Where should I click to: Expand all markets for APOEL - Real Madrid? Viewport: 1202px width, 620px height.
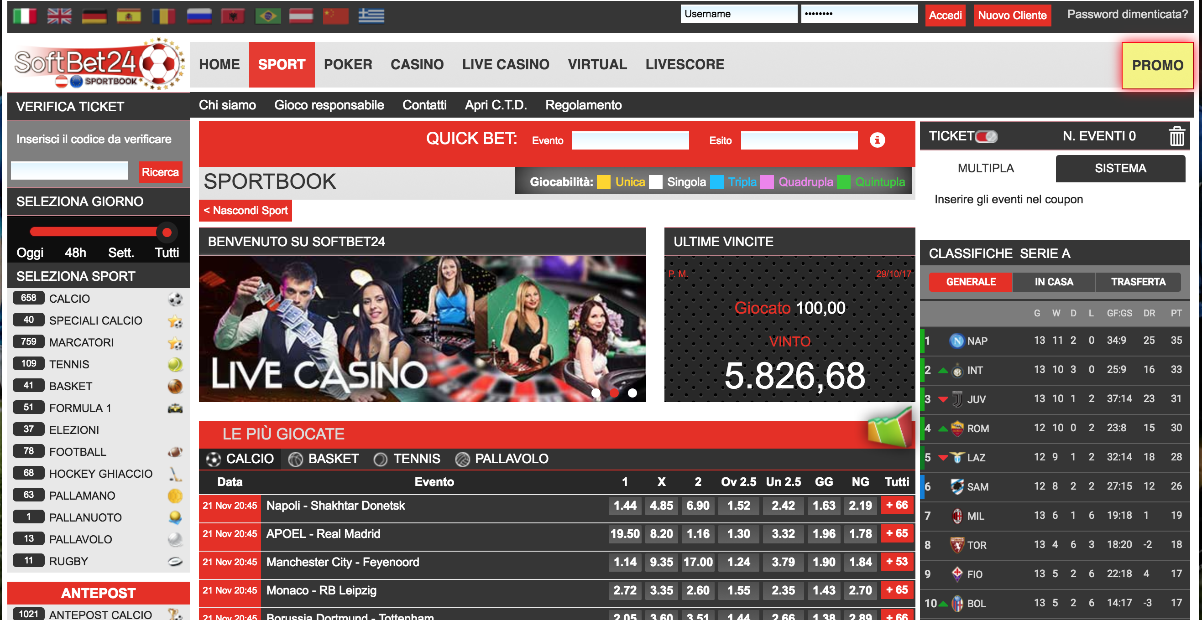coord(897,534)
